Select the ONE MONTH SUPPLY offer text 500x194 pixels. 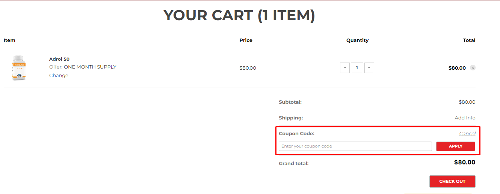pos(90,67)
